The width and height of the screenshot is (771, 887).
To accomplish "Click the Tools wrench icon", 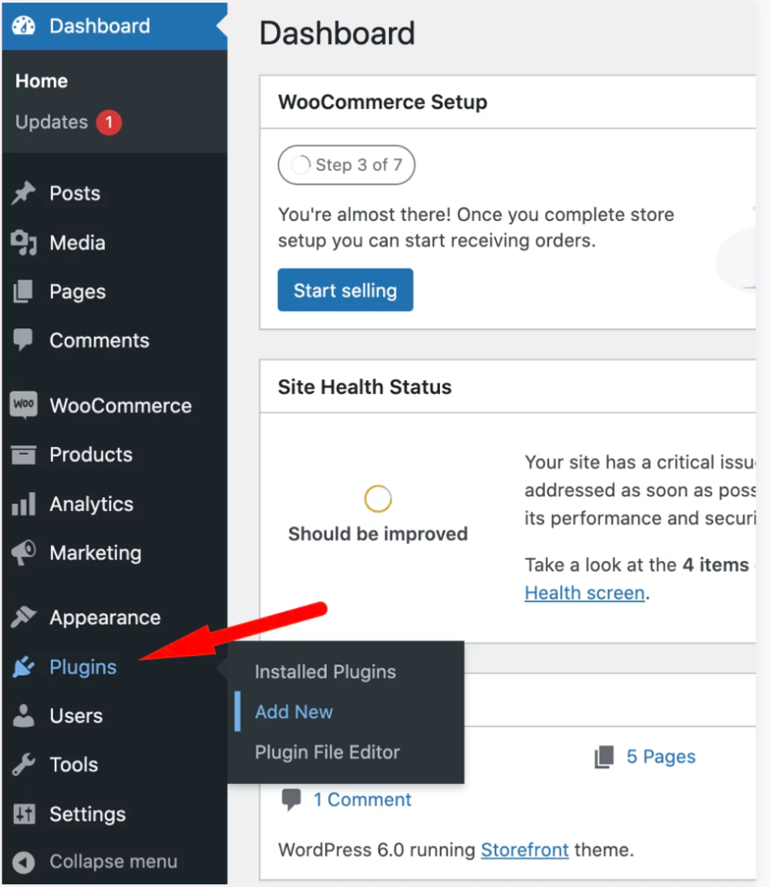I will coord(23,764).
